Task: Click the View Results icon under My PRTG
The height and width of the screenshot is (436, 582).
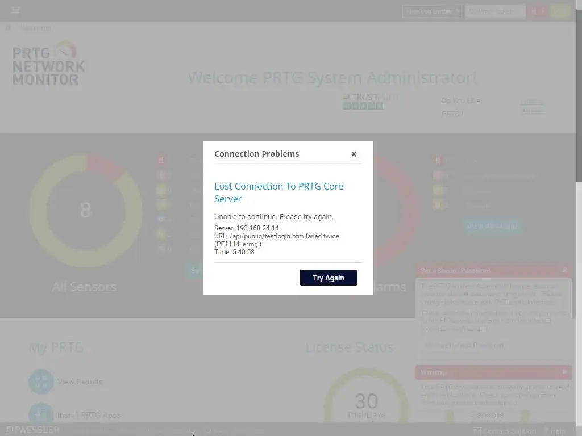Action: [41, 381]
